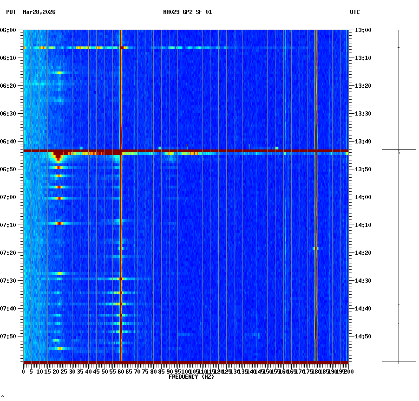Click the 100 Hz frequency tick label

tap(185, 371)
